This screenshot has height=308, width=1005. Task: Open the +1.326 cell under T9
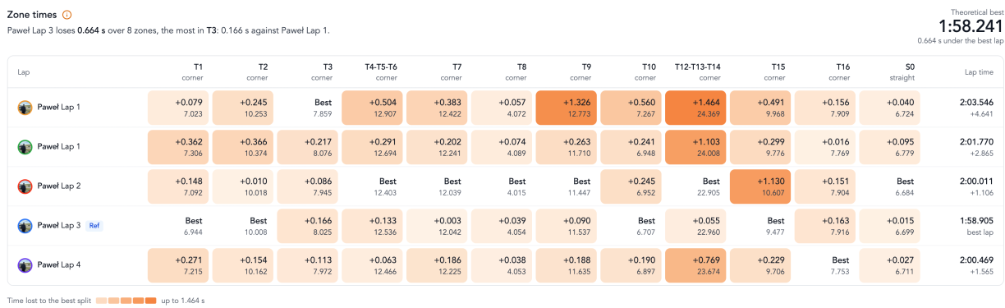coord(566,107)
